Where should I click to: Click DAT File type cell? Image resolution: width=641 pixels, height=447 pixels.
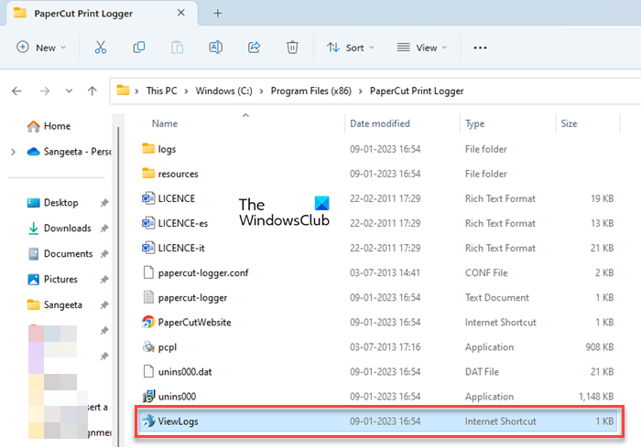point(482,372)
